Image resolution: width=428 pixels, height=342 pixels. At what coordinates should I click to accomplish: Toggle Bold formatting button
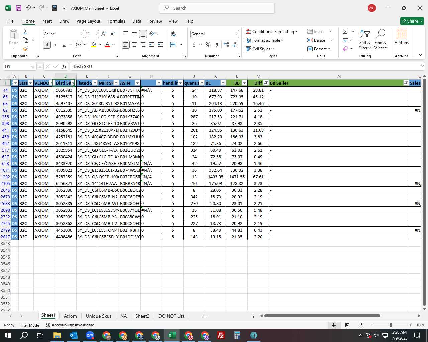[47, 45]
